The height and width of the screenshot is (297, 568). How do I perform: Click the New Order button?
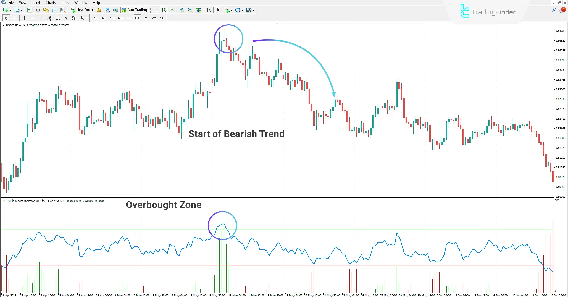click(82, 10)
